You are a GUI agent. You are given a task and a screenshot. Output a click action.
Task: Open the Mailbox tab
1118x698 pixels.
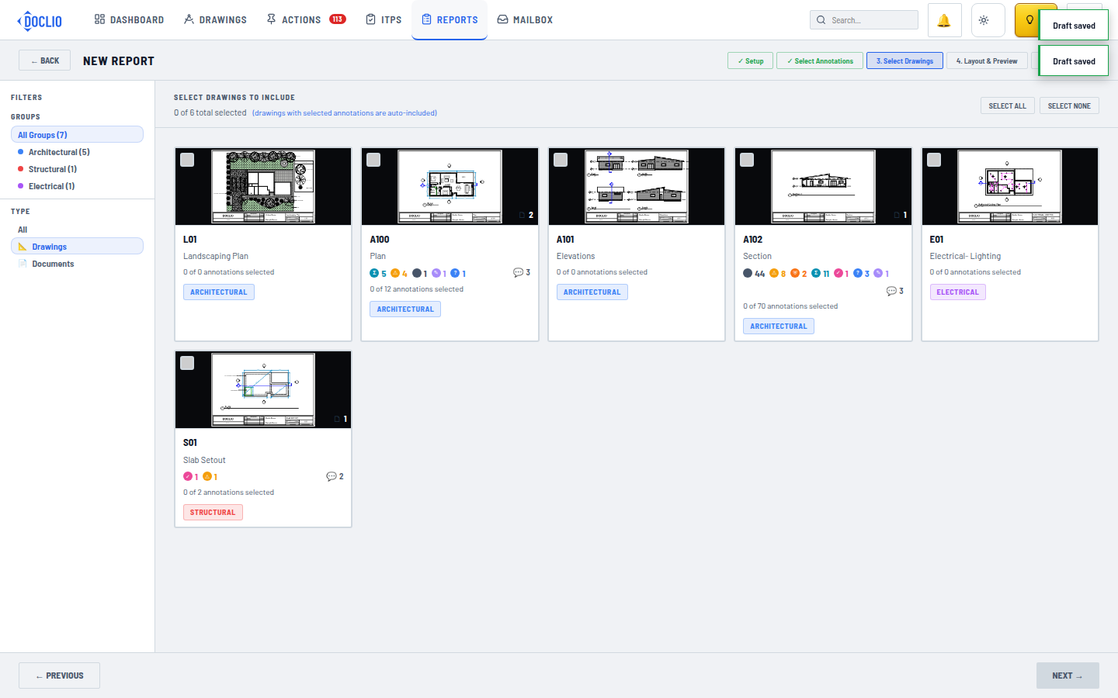click(x=525, y=19)
